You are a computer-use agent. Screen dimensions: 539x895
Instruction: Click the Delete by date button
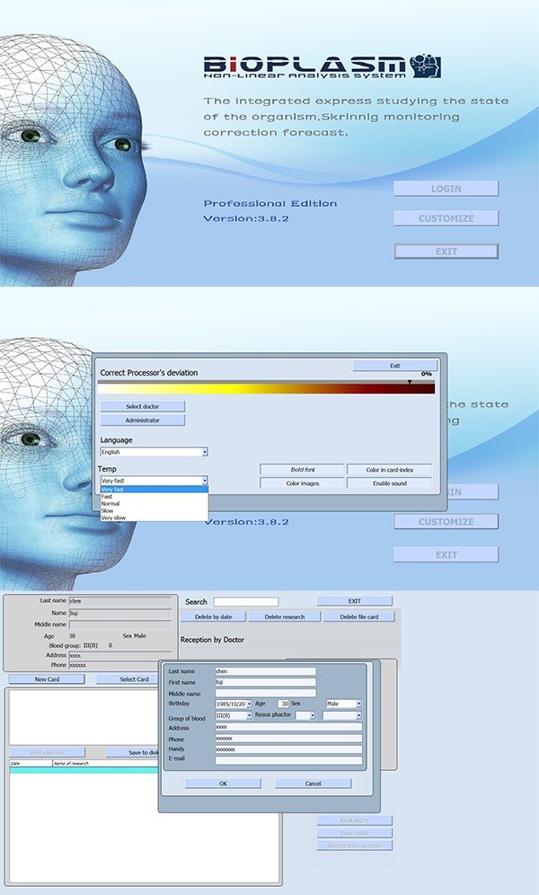tap(213, 617)
